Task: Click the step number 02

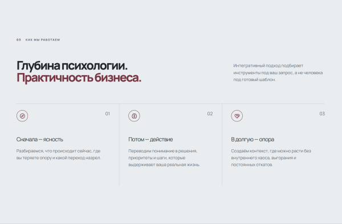Action: pyautogui.click(x=210, y=113)
